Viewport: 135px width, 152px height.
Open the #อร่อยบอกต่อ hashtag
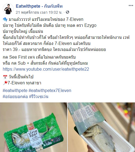pos(15,97)
